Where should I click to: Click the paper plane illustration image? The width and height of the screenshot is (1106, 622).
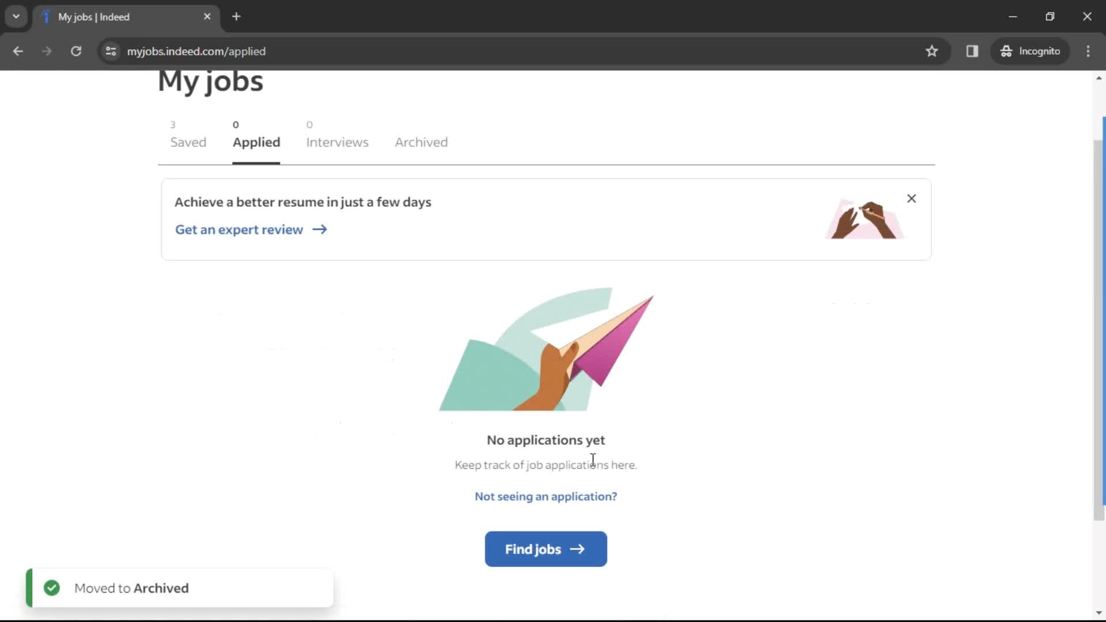click(546, 350)
